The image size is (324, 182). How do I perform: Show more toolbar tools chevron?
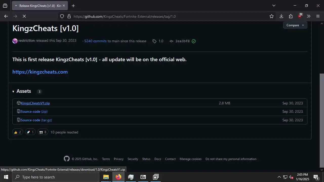tap(309, 16)
